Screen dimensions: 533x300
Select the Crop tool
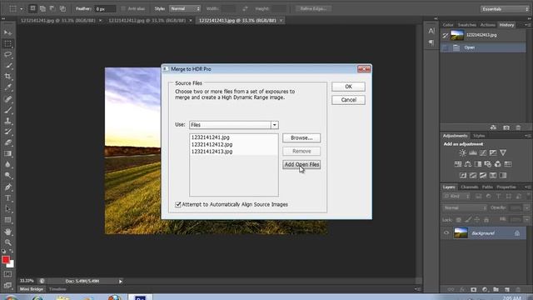click(7, 76)
